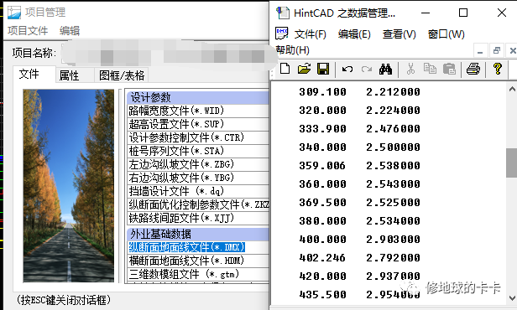Open the 查看(V) menu
517x310 pixels.
(x=399, y=34)
